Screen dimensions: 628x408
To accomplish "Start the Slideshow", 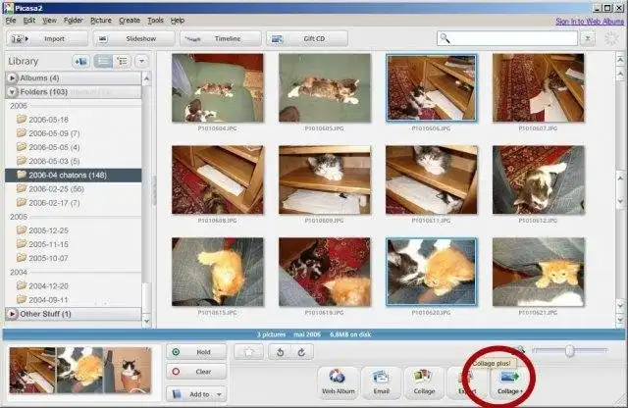I will coord(134,39).
